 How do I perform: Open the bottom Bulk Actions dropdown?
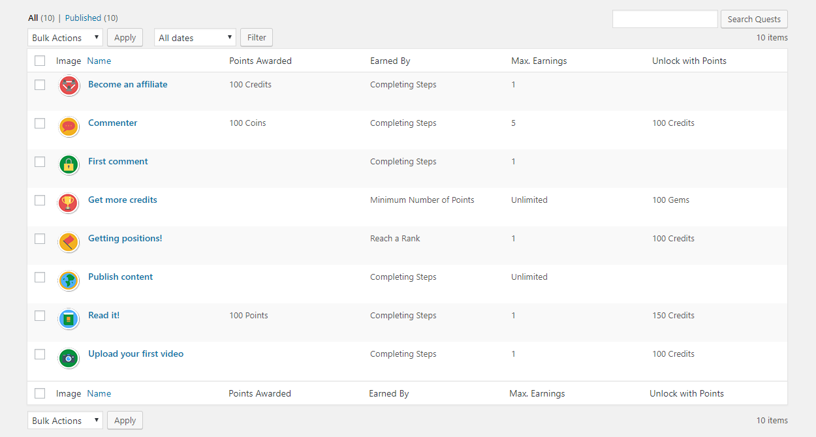coord(65,420)
